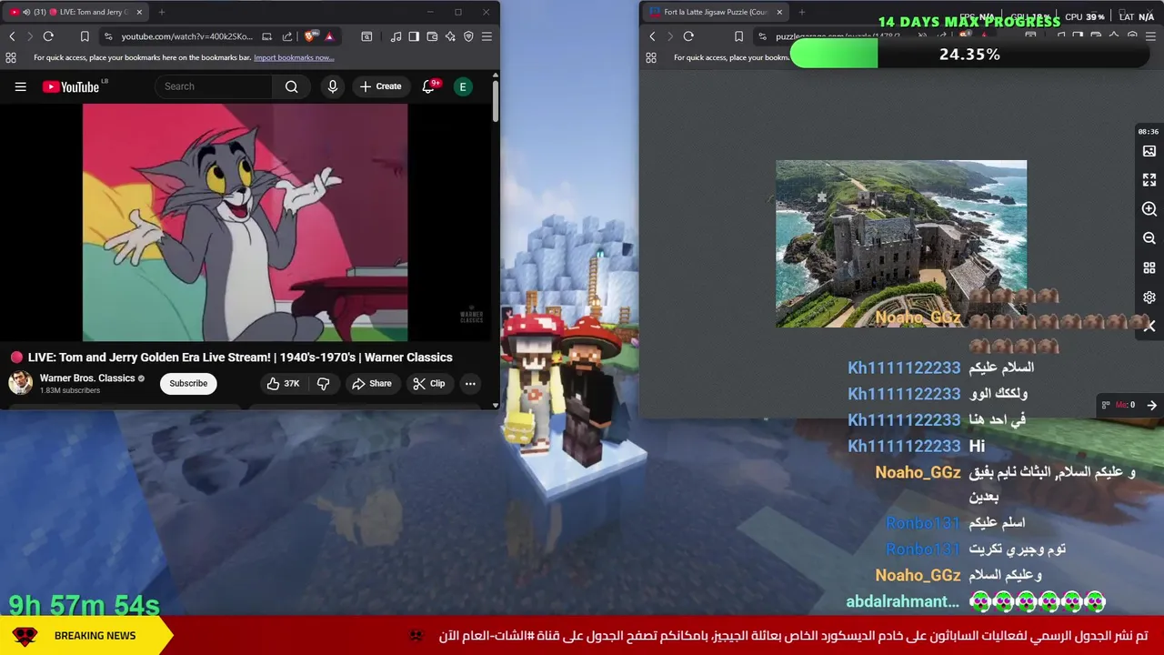Click the share icon in YouTube address bar

[287, 36]
